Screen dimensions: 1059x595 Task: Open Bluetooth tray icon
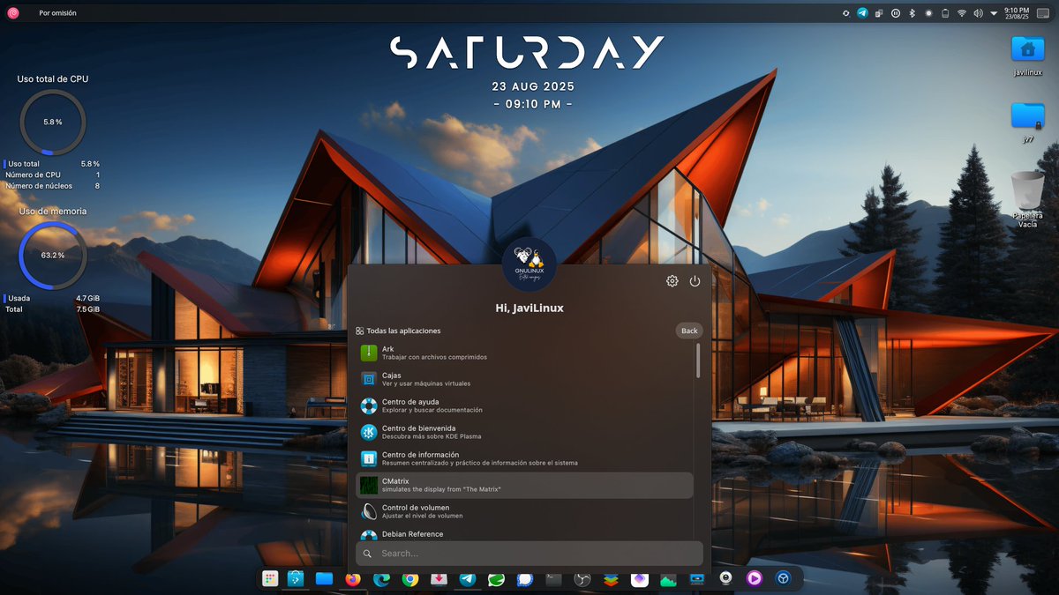coord(913,13)
